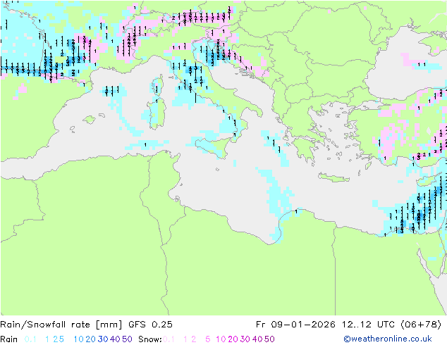Pick the Snow legend value 30
447x345 pixels.
[245, 339]
